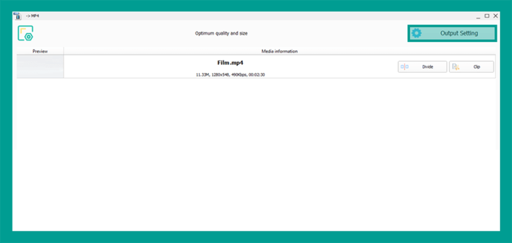Click the empty area below the file list
The width and height of the screenshot is (512, 243).
[x=256, y=153]
